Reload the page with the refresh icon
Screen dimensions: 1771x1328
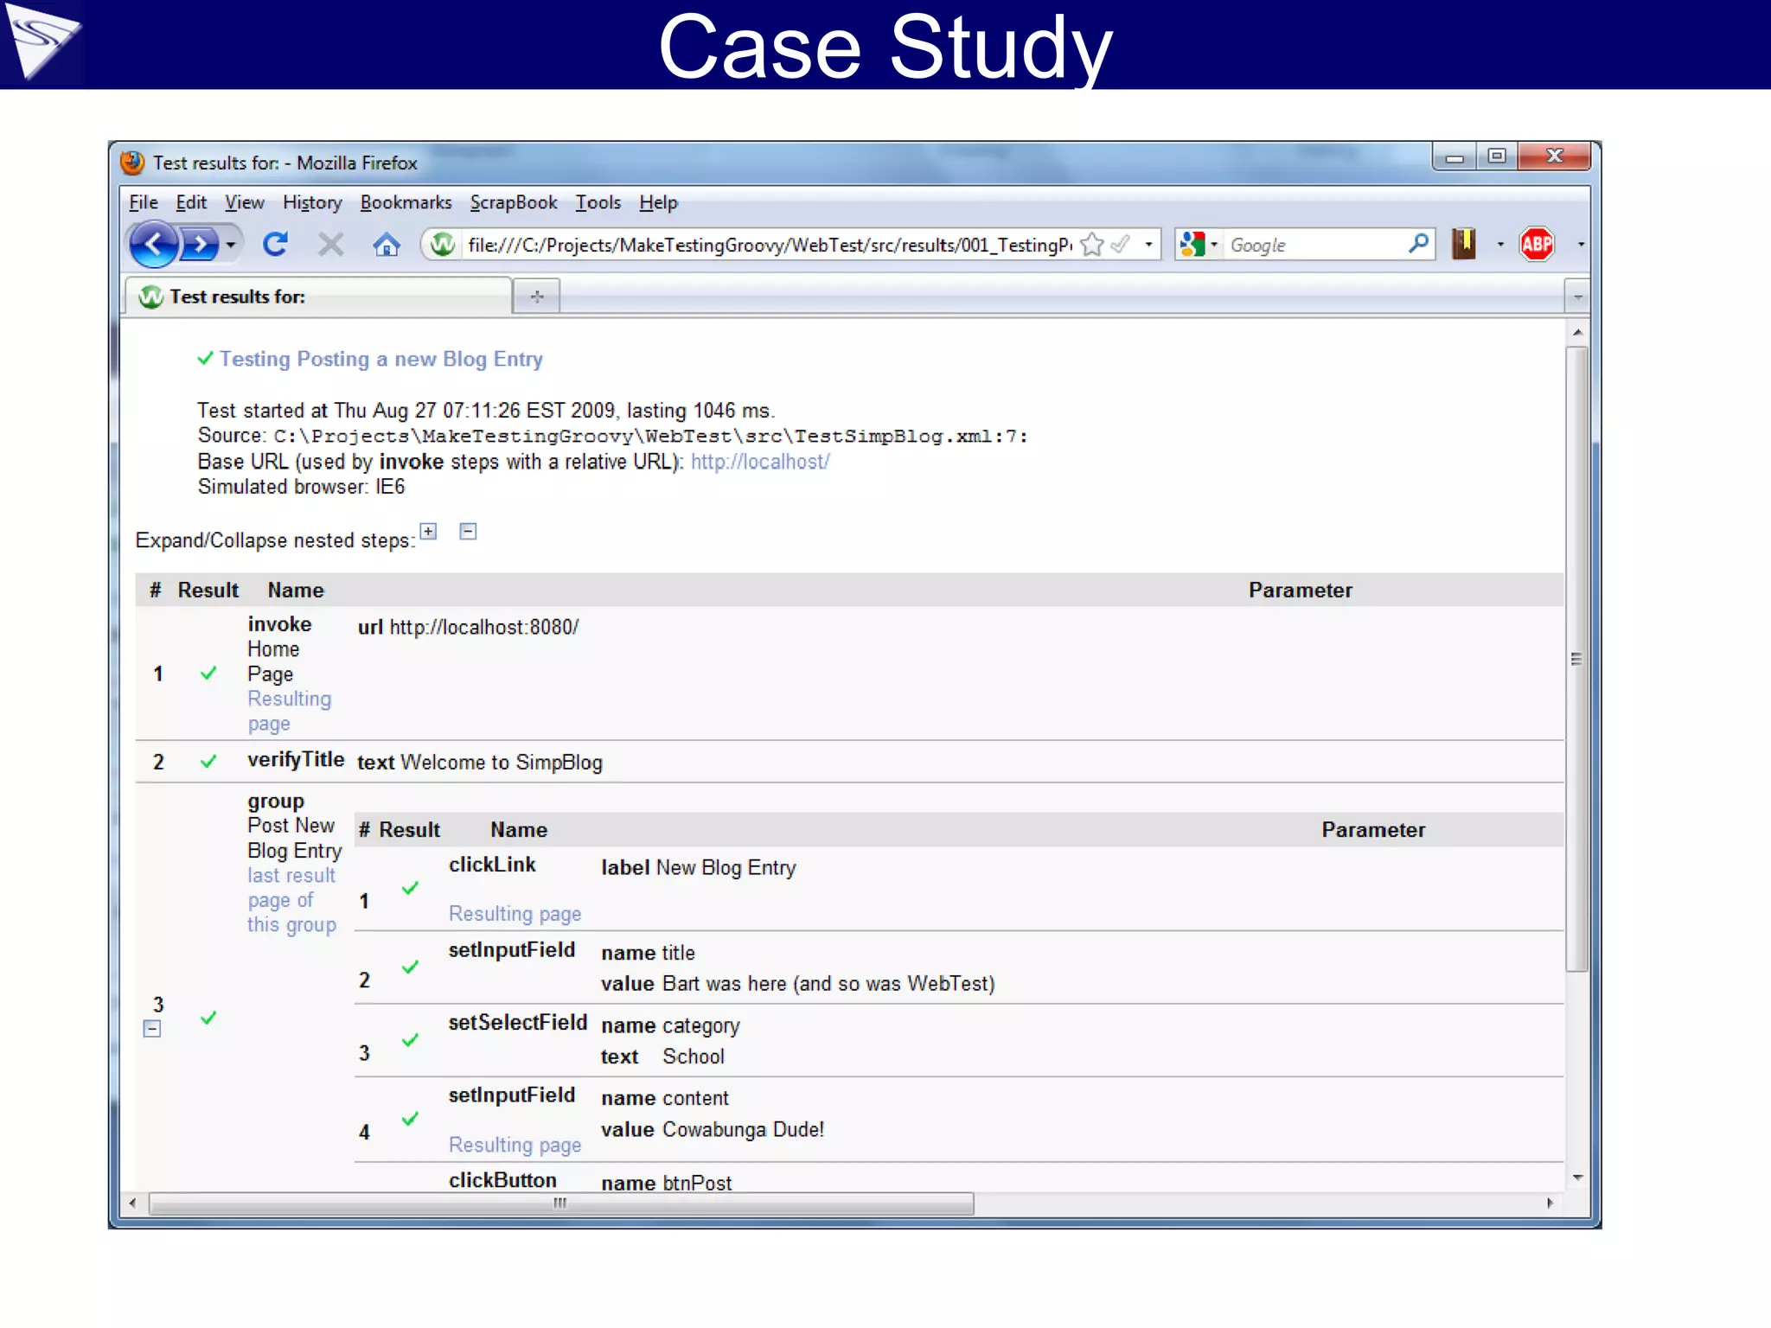pyautogui.click(x=275, y=246)
